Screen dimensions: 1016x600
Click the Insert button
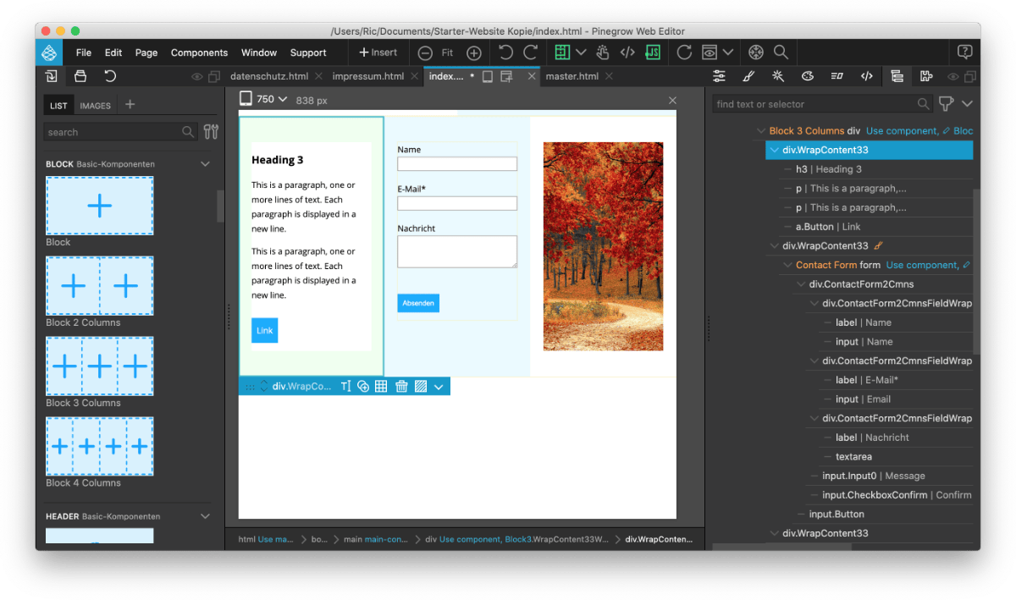point(378,52)
